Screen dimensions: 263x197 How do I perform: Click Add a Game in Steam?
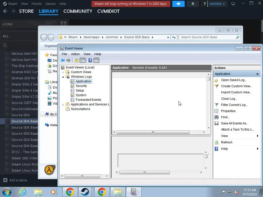[x=15, y=180]
